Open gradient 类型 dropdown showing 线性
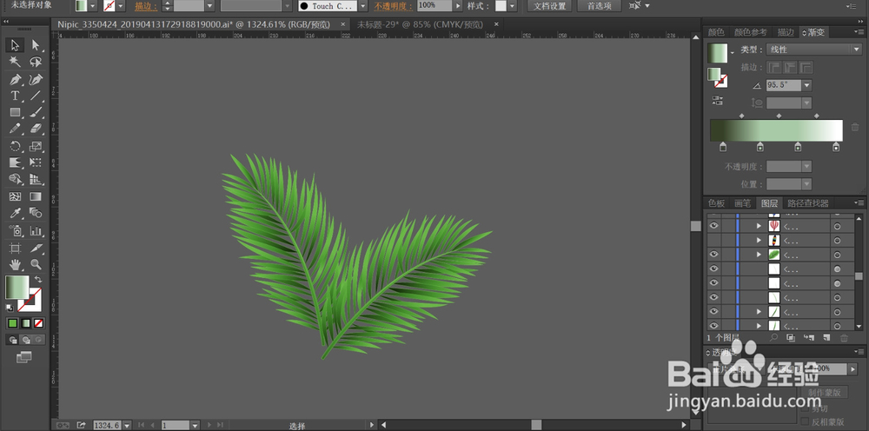This screenshot has height=431, width=869. (x=813, y=50)
